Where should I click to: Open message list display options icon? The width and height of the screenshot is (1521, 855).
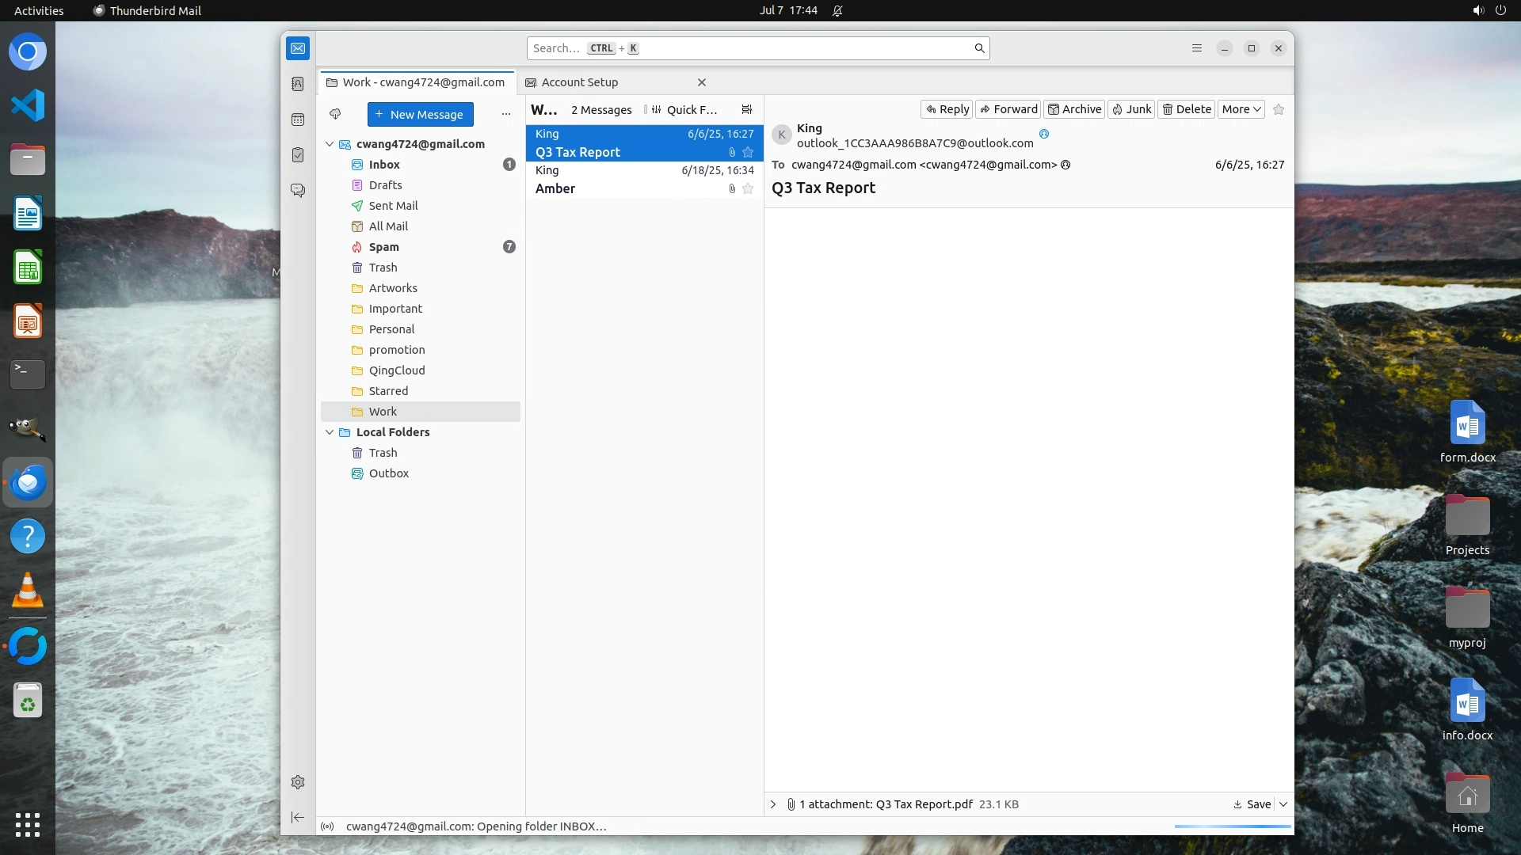pos(746,109)
